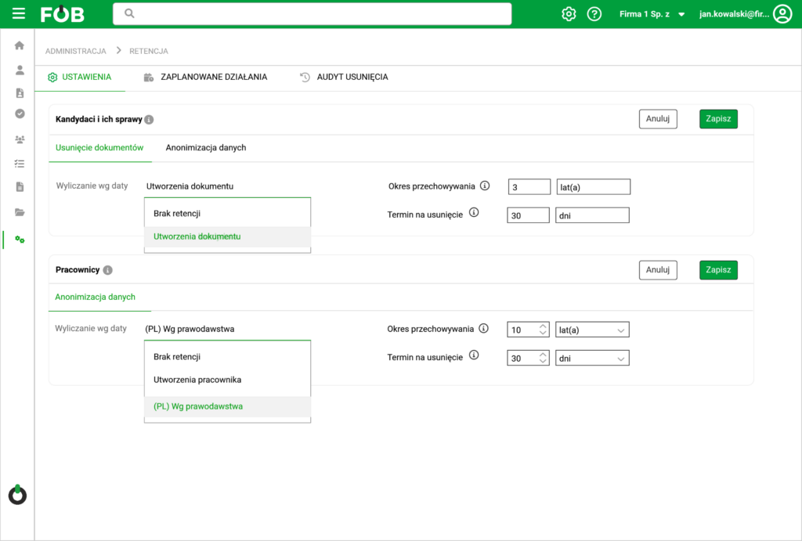This screenshot has width=802, height=541.
Task: Open the hamburger menu icon
Action: pyautogui.click(x=19, y=14)
